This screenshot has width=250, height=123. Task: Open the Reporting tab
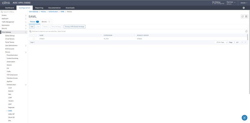tap(39, 8)
